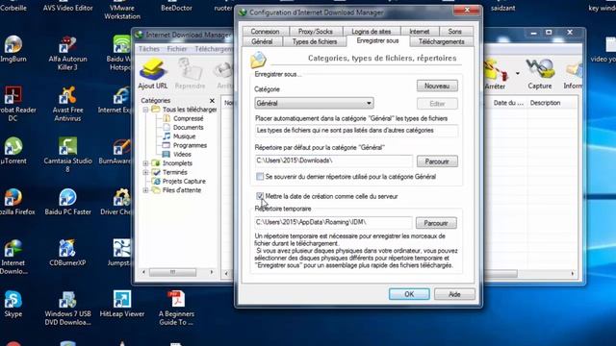Viewport: 616px width, 346px height.
Task: Expand the Terminés tree node
Action: (145, 172)
